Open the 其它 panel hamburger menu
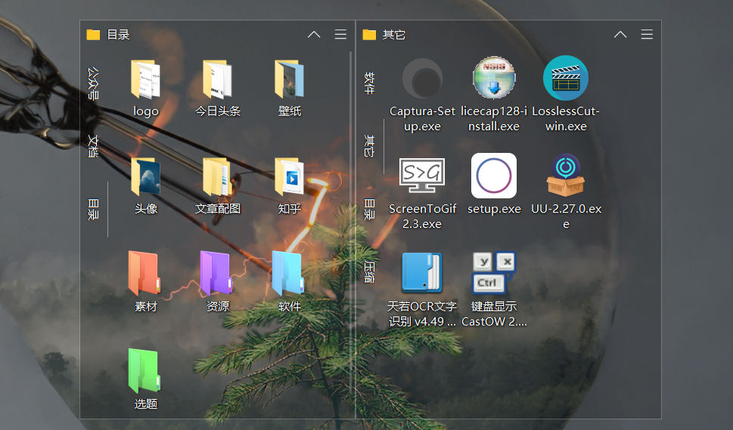 [x=647, y=34]
